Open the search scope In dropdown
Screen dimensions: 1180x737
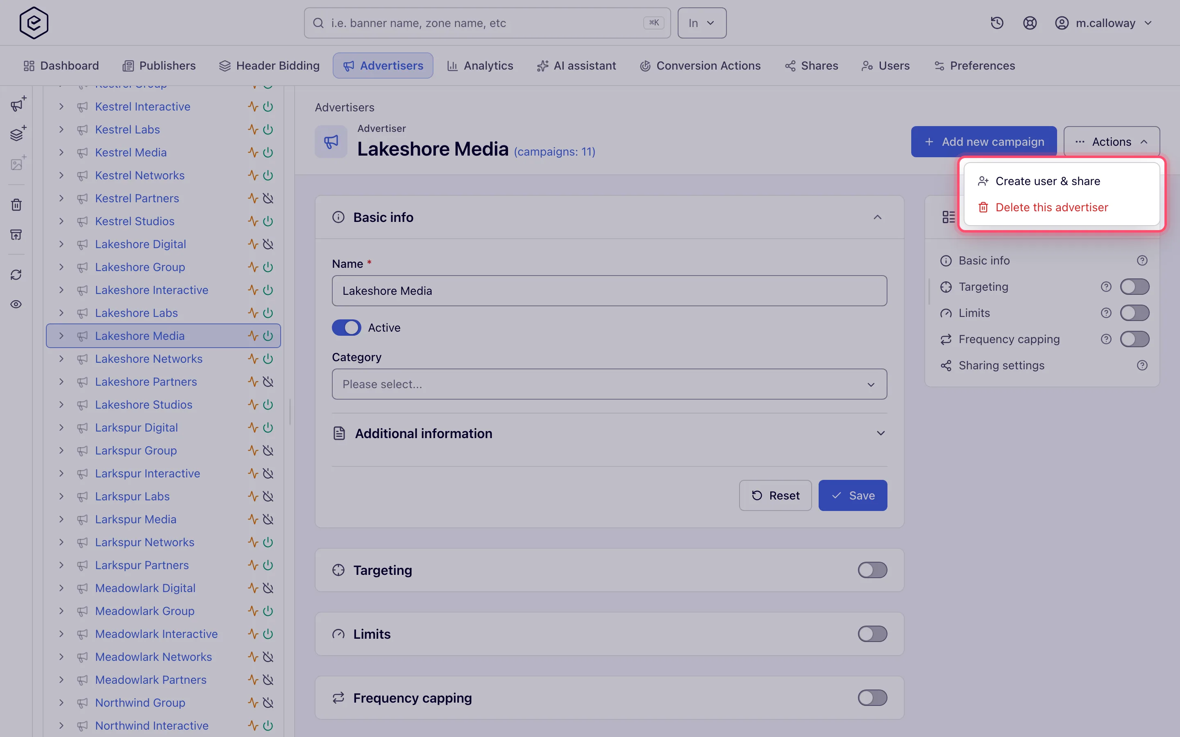tap(702, 23)
